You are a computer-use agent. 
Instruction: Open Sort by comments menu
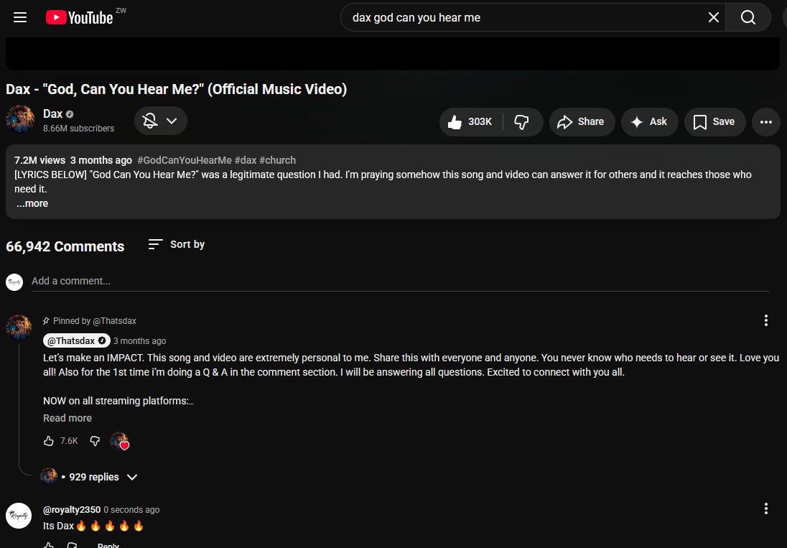point(177,244)
